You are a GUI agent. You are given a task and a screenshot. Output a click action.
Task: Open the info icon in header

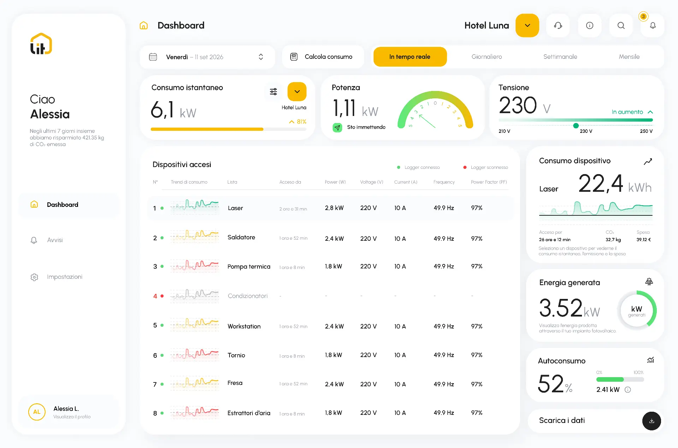click(589, 25)
